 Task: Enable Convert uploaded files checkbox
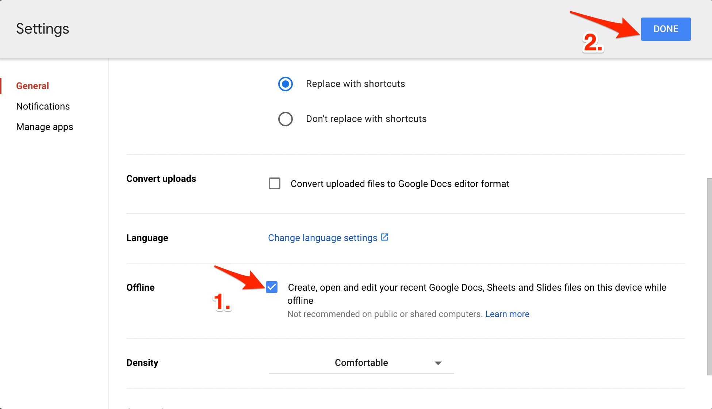point(273,183)
